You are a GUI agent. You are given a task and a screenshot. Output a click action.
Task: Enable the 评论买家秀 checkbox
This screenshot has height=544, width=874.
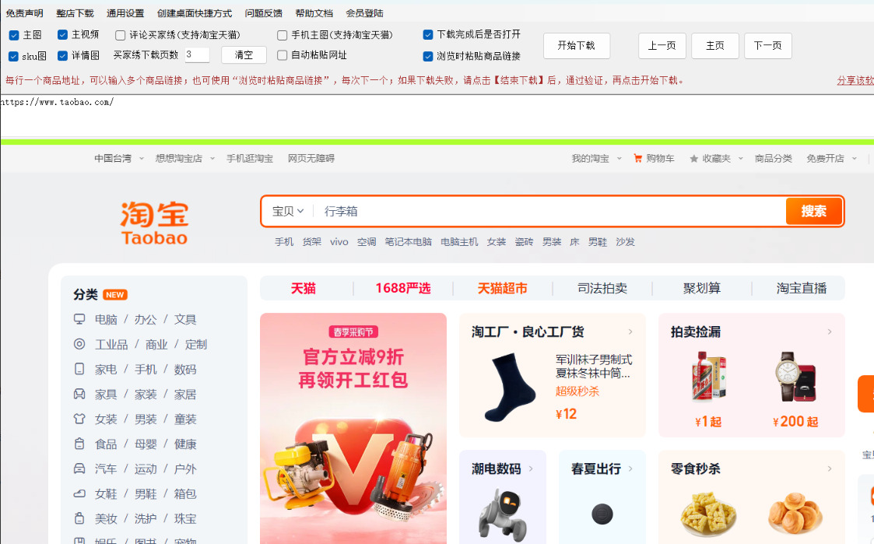[120, 36]
